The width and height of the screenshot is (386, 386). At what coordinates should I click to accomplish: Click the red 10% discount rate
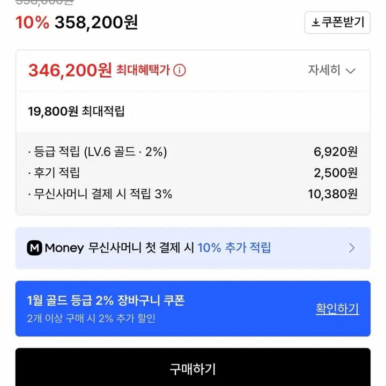coord(33,23)
